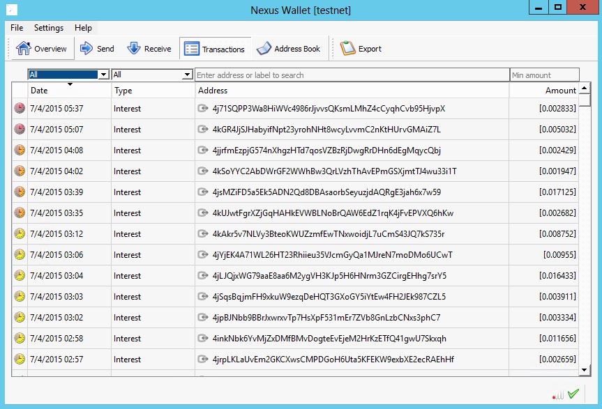This screenshot has width=602, height=409.
Task: Click the address arrow icon beside 4jSqsBqjmFH9xku
Action: point(203,296)
